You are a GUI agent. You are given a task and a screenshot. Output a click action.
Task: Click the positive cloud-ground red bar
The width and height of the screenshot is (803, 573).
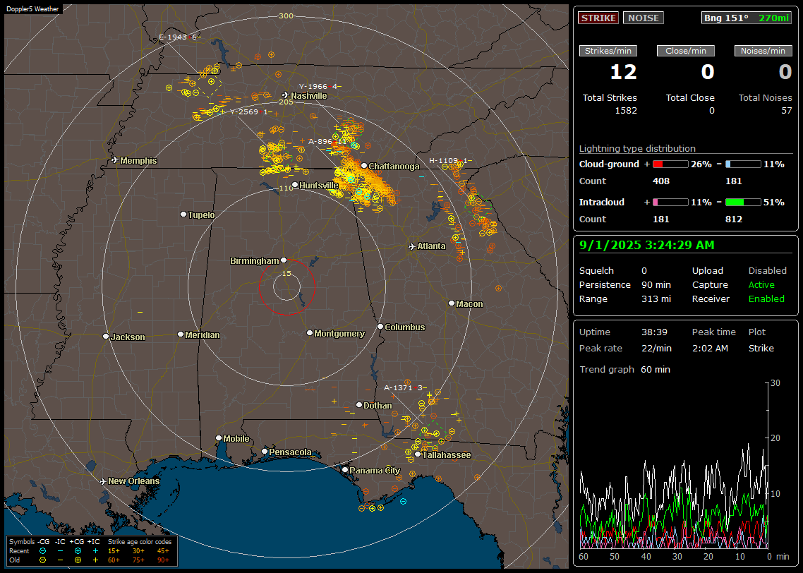(670, 164)
